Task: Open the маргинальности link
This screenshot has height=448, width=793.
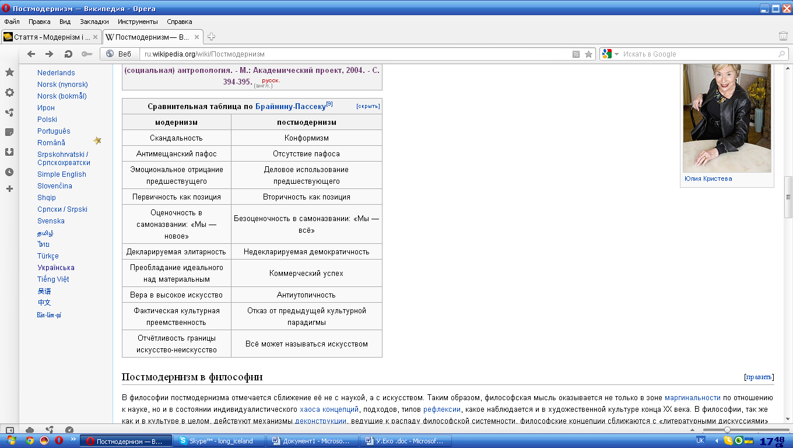Action: point(693,397)
